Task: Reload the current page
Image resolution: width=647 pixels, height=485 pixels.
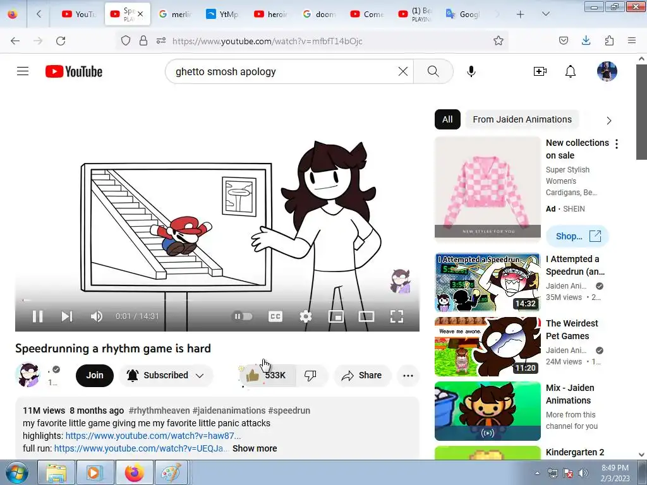Action: pyautogui.click(x=61, y=41)
